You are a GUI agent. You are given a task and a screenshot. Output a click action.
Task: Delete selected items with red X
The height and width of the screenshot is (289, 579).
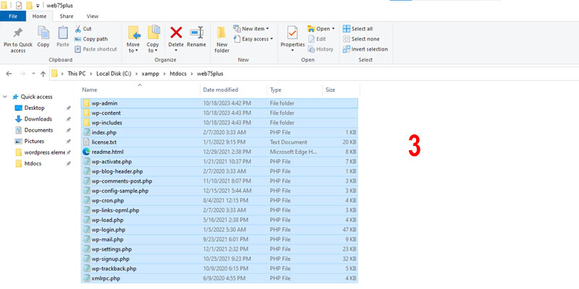176,33
